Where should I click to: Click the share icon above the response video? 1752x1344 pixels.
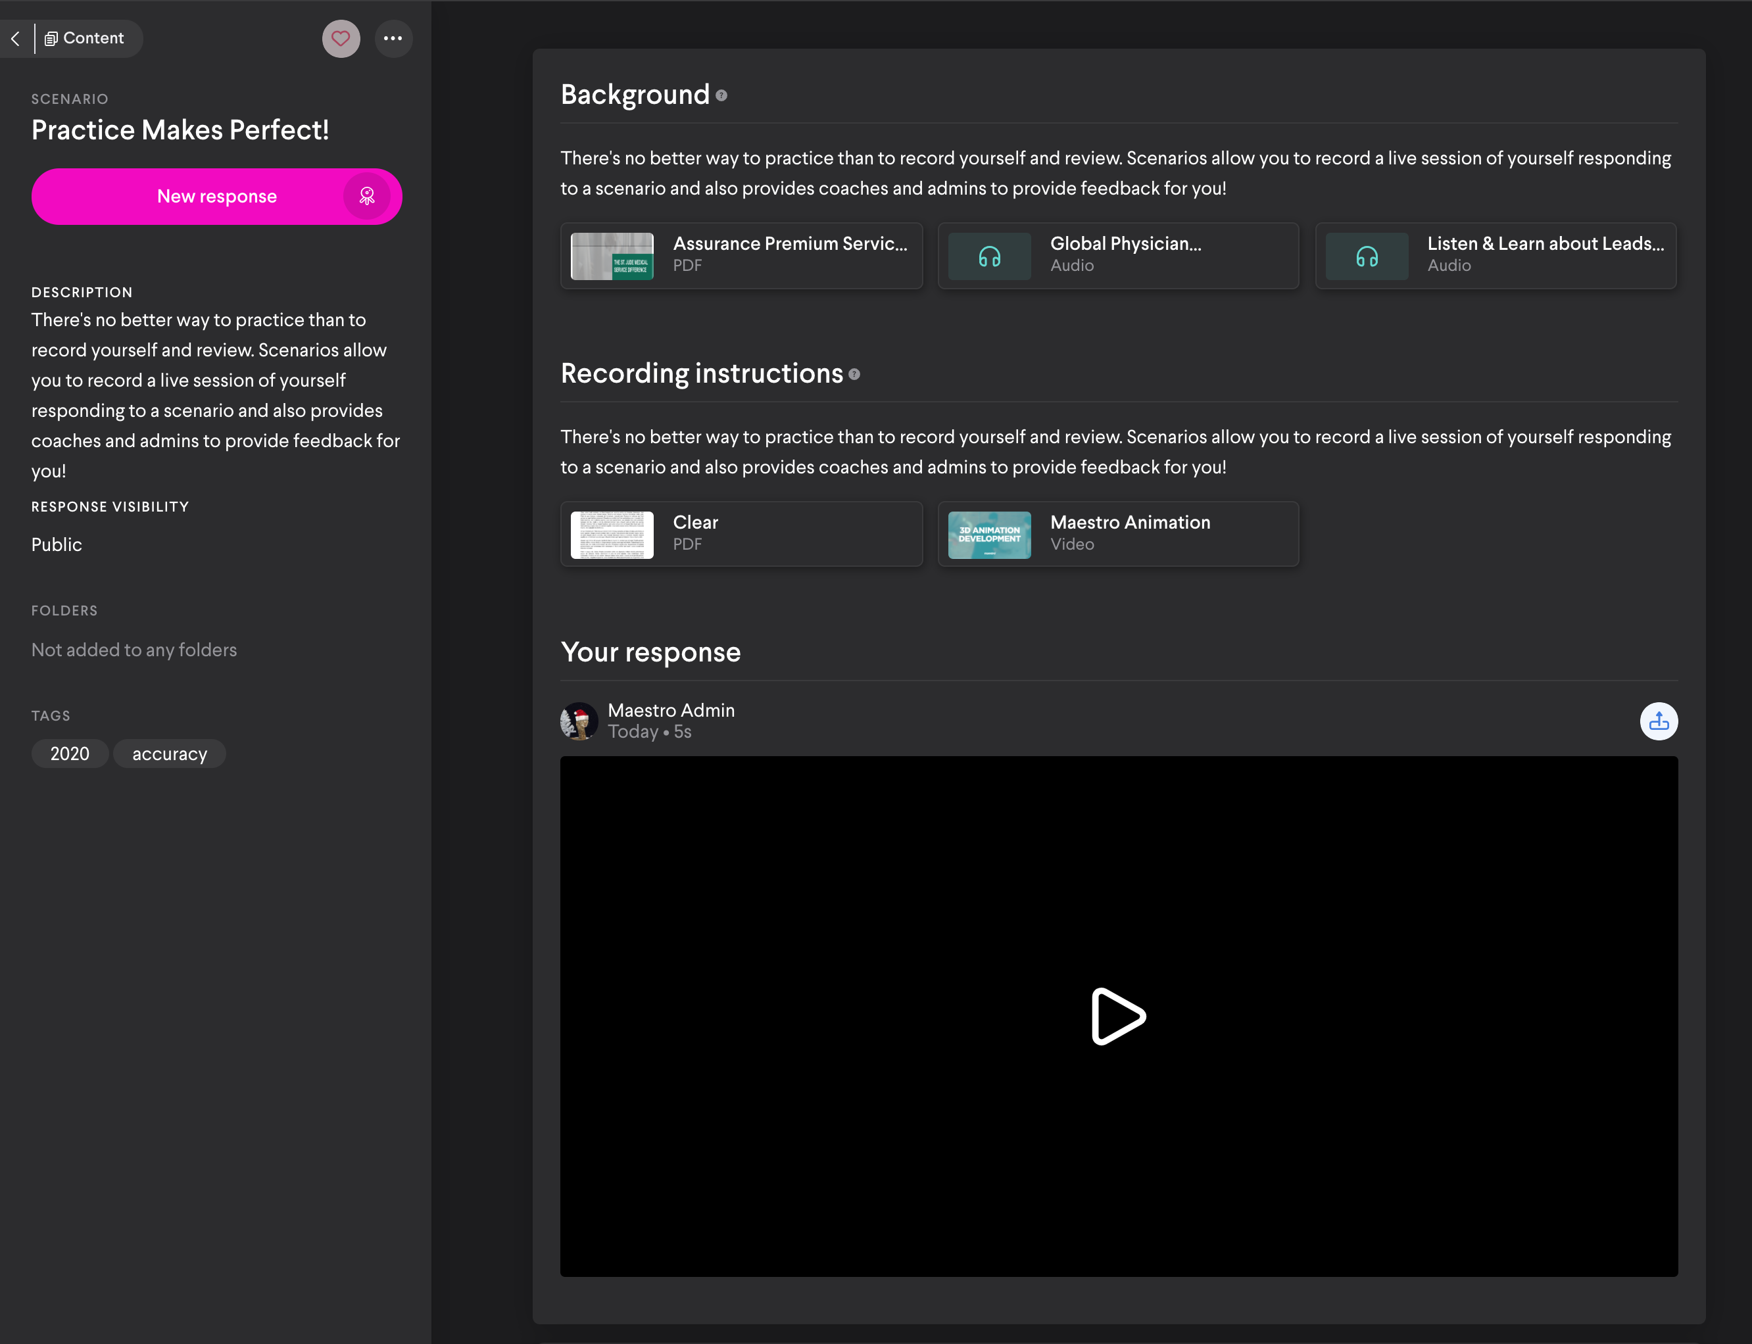pos(1659,721)
